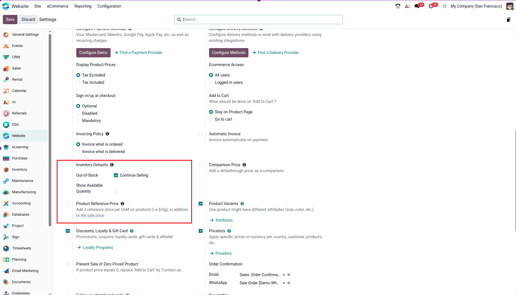Click the debug tools wrench icon

pos(445,6)
